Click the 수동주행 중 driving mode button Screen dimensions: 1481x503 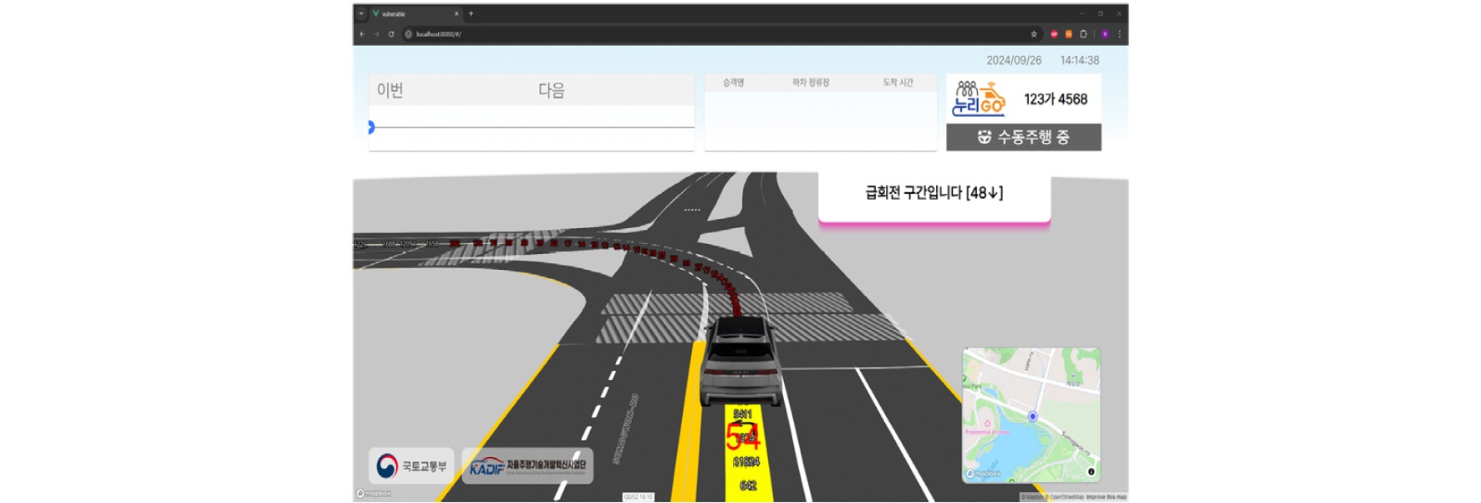click(x=1023, y=137)
